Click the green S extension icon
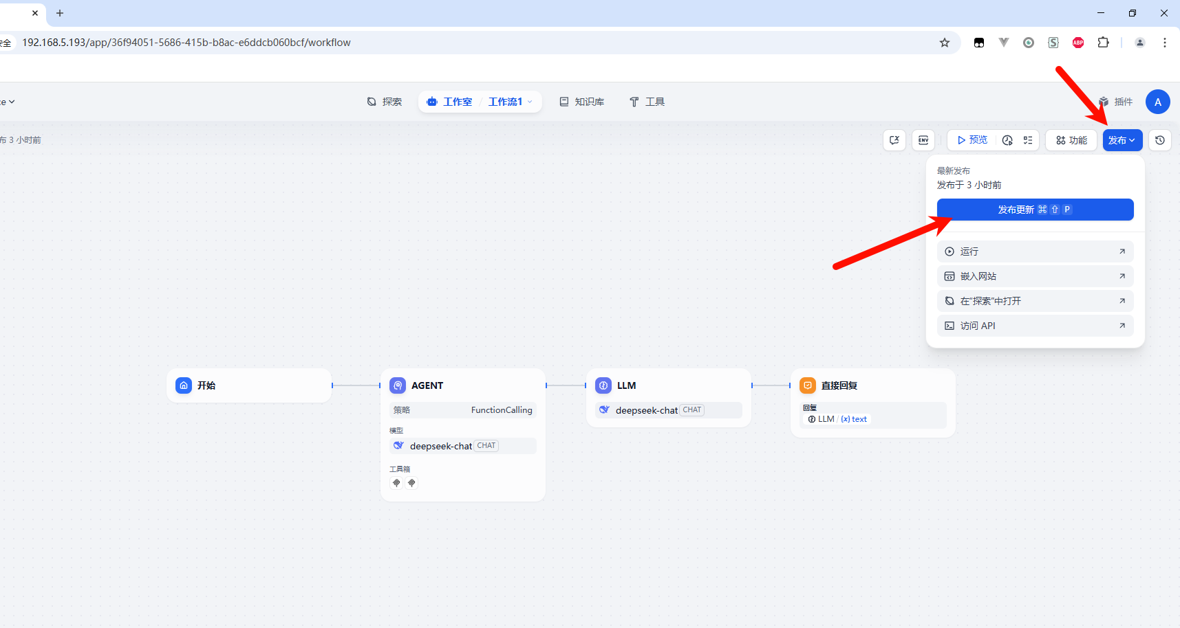 point(1053,43)
